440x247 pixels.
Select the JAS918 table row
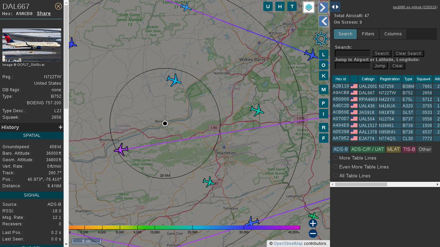(x=386, y=112)
